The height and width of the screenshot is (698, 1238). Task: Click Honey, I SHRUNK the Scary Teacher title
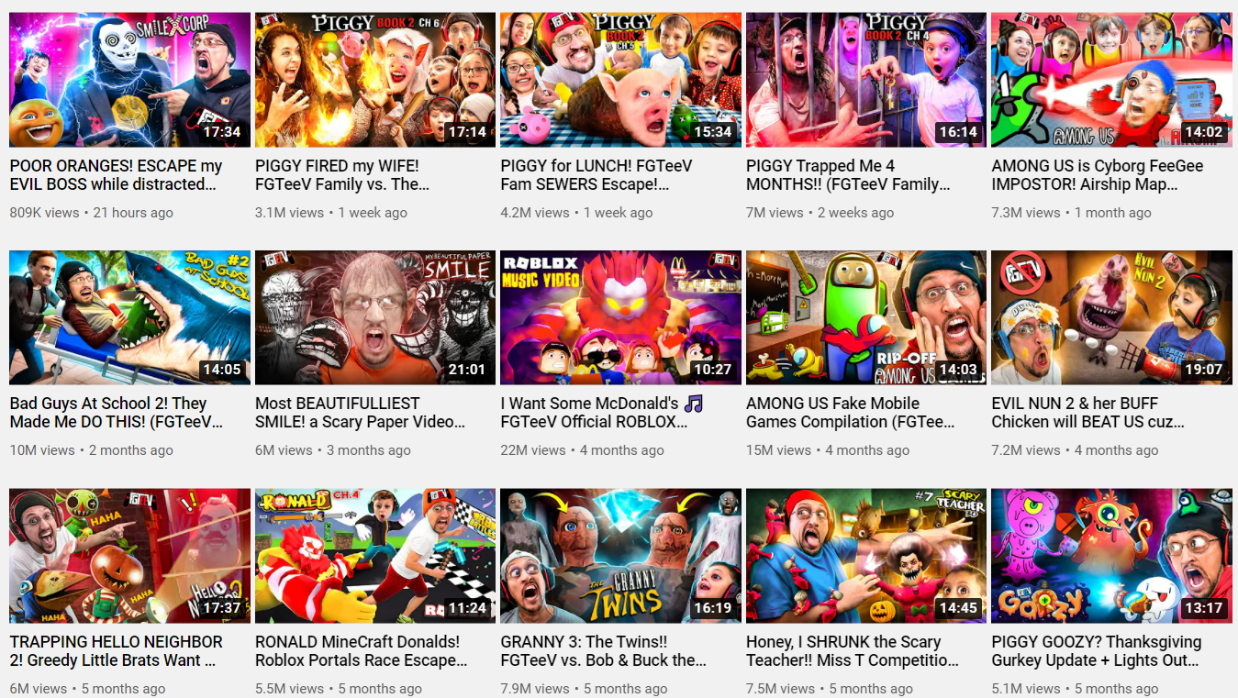(852, 651)
